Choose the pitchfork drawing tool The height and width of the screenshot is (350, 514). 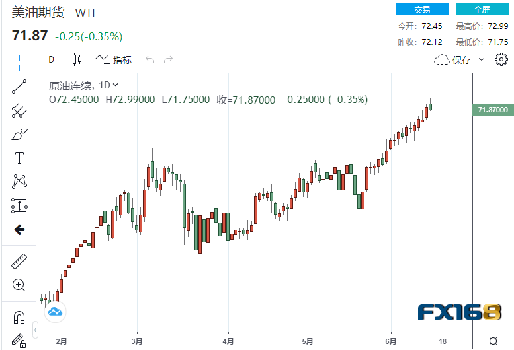19,110
